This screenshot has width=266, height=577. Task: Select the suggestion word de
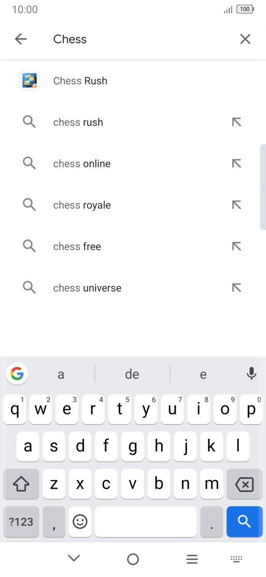(132, 374)
